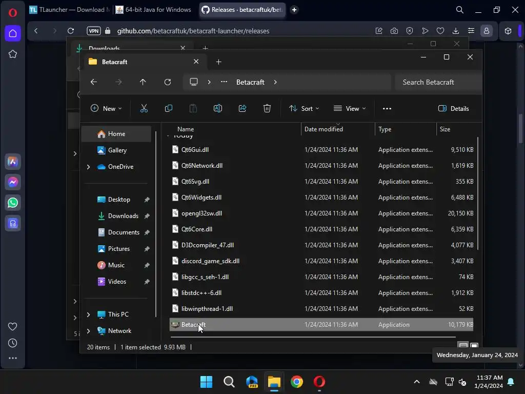525x394 pixels.
Task: Open the See more three-dots toolbar menu
Action: tap(387, 109)
